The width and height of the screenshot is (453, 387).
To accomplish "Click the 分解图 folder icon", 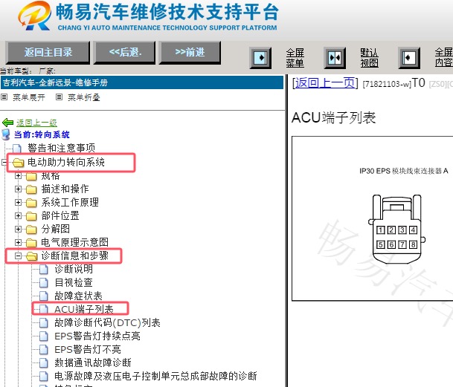I will 31,230.
